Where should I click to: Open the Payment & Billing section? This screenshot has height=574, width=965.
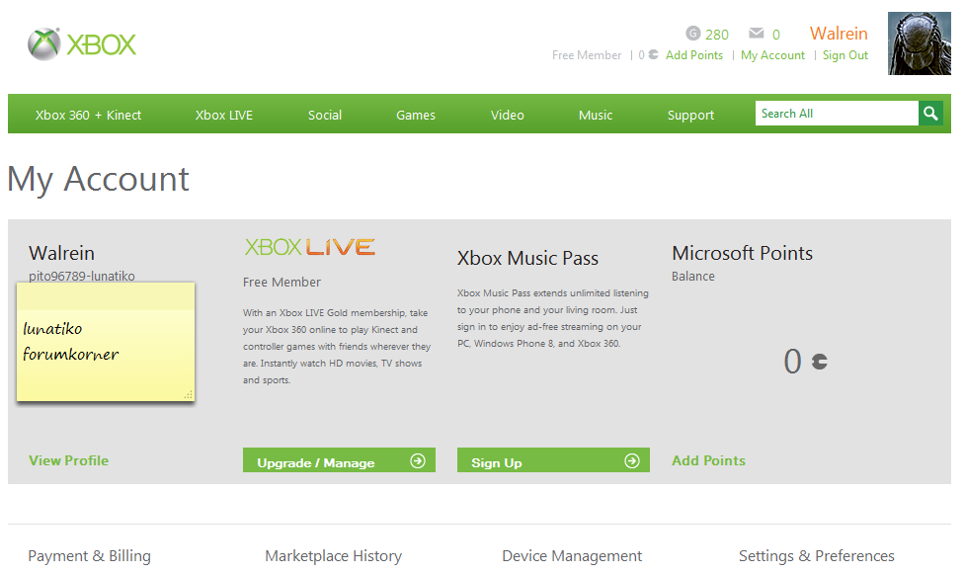pyautogui.click(x=90, y=556)
